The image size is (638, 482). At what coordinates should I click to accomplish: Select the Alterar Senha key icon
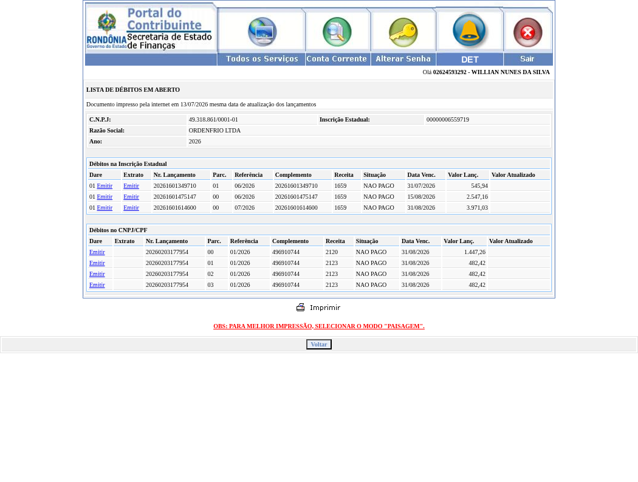click(403, 32)
